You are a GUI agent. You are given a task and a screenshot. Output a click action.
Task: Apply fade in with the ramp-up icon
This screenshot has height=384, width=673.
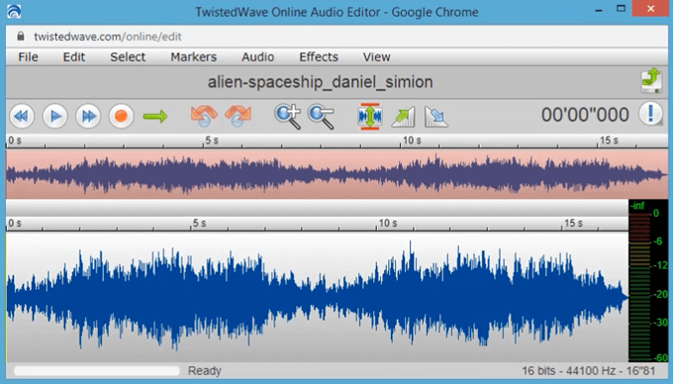[403, 117]
